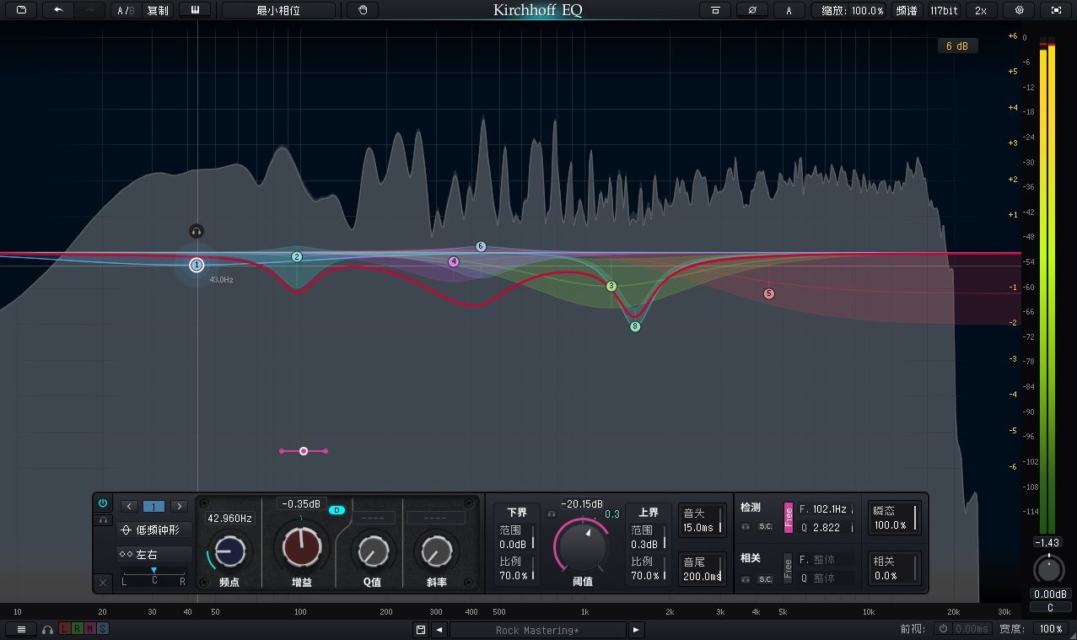Select the S channel button
Viewport: 1077px width, 640px height.
click(103, 629)
